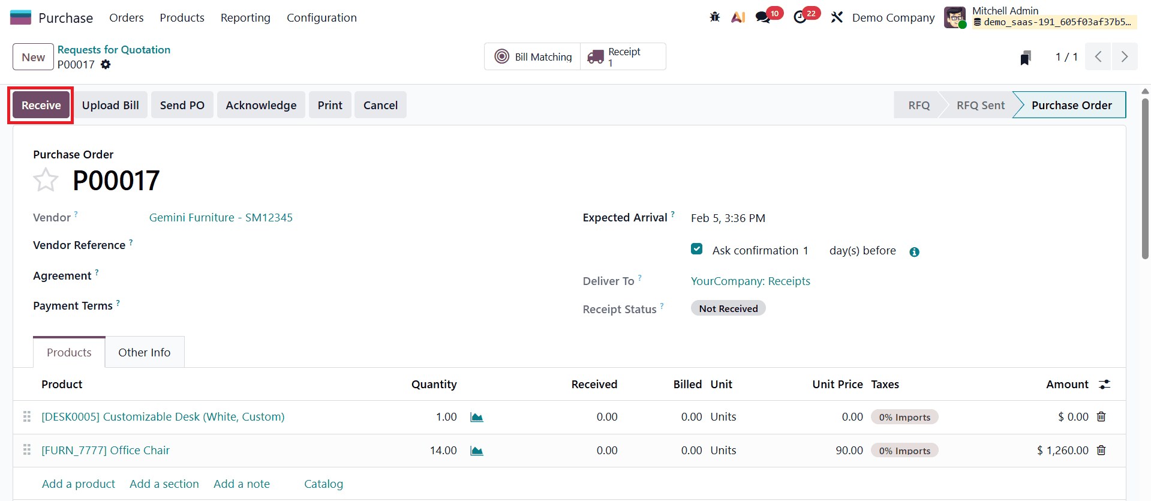Click the 14.00 quantity cell
The height and width of the screenshot is (501, 1151).
click(x=443, y=450)
